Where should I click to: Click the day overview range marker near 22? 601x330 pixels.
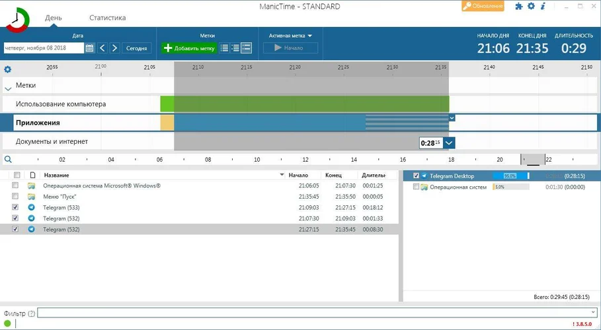coord(533,160)
